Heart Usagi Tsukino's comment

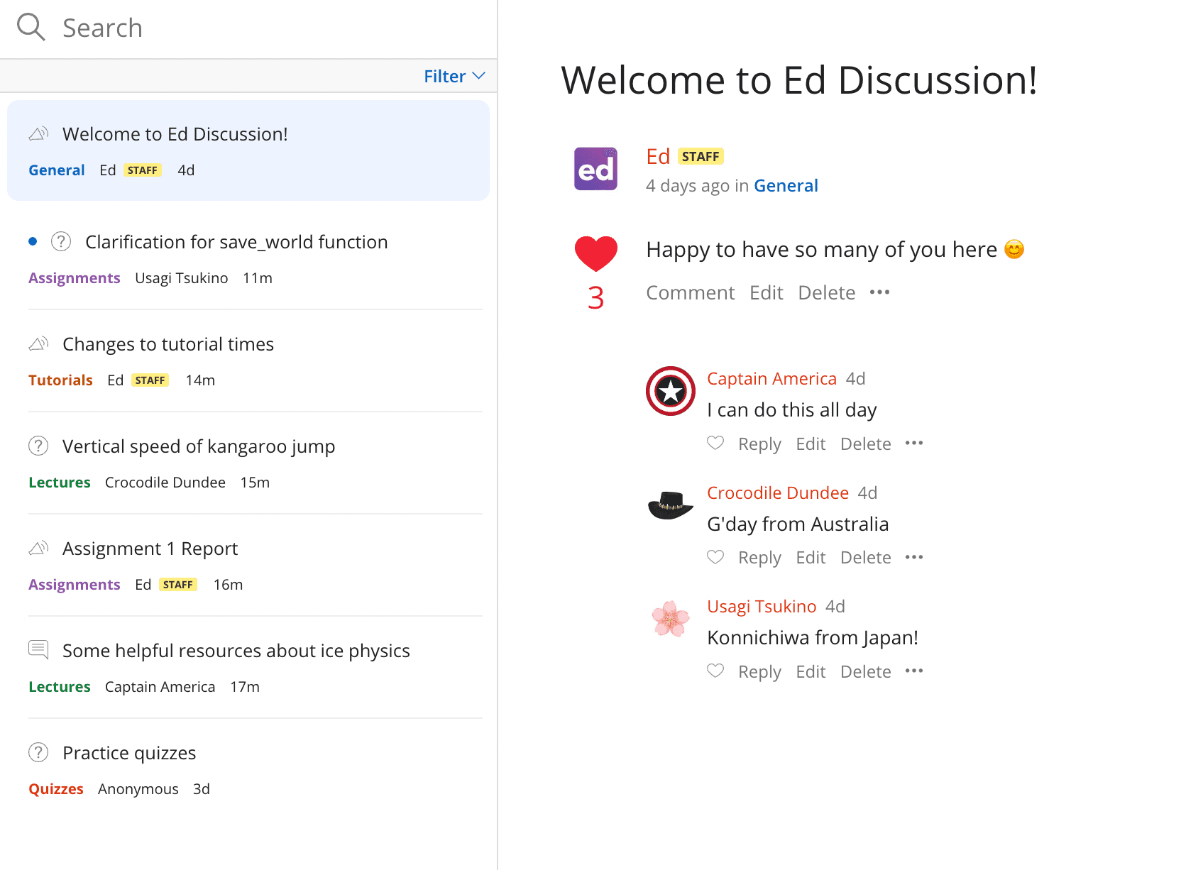[715, 671]
